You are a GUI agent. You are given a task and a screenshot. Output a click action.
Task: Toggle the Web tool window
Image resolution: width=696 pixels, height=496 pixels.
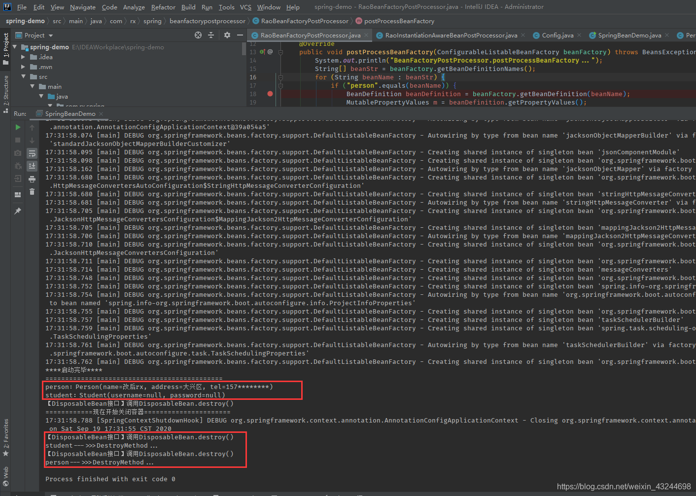[x=6, y=476]
